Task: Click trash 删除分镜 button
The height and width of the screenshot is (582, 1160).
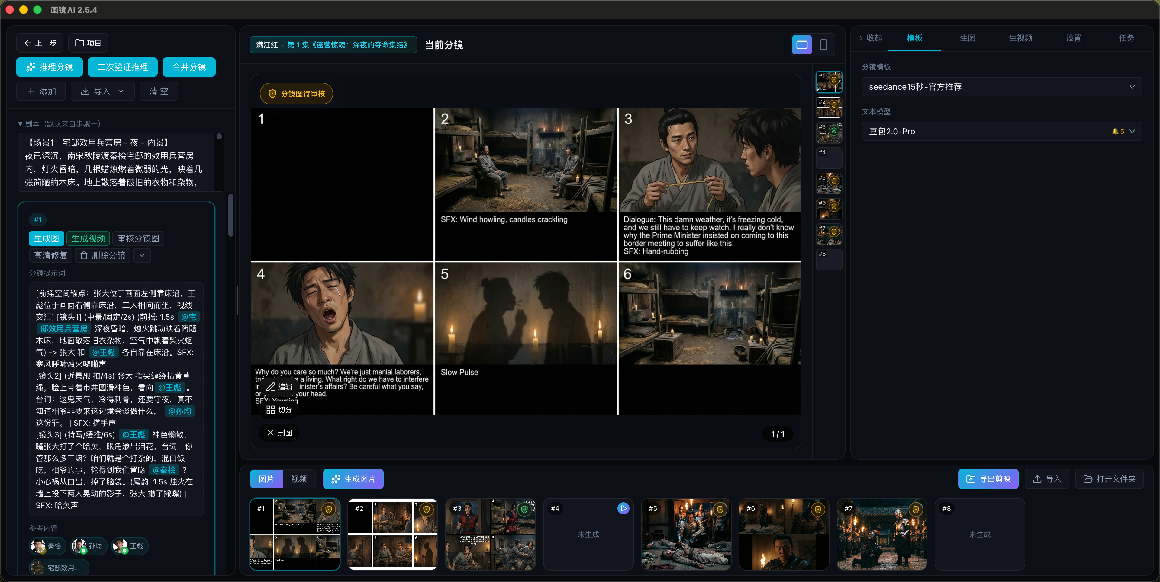Action: tap(103, 255)
